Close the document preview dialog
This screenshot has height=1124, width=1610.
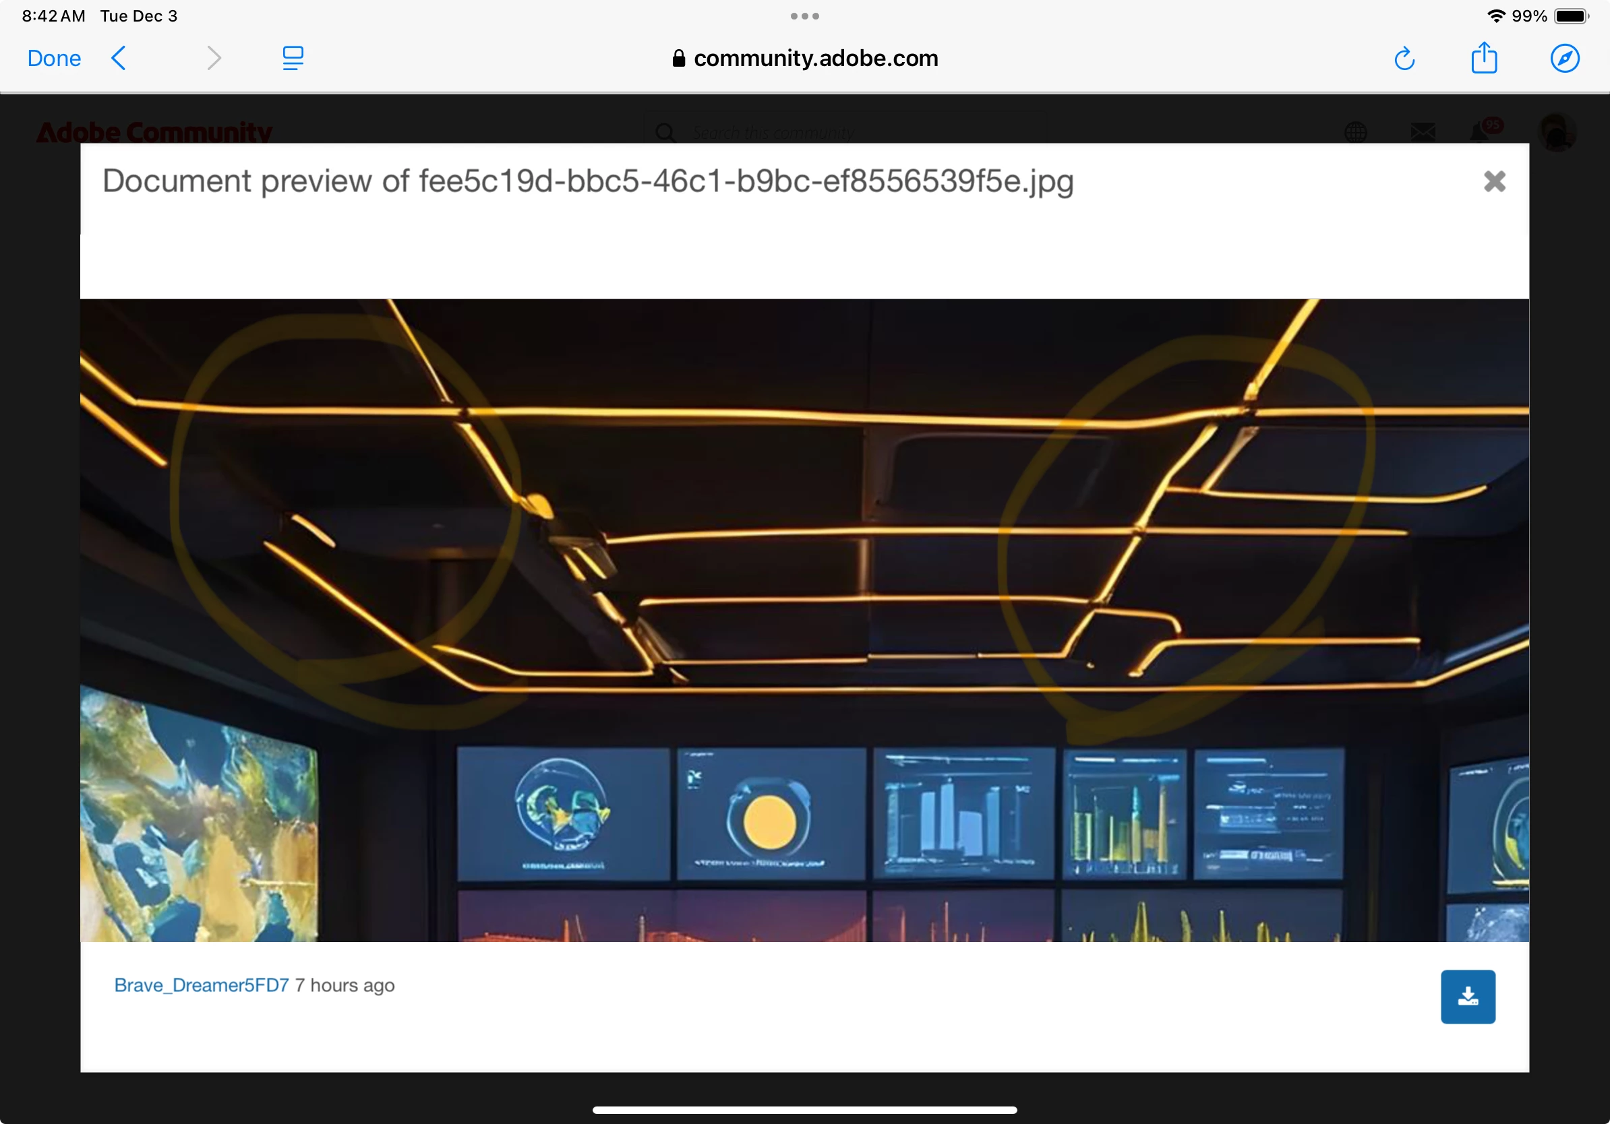(x=1494, y=181)
